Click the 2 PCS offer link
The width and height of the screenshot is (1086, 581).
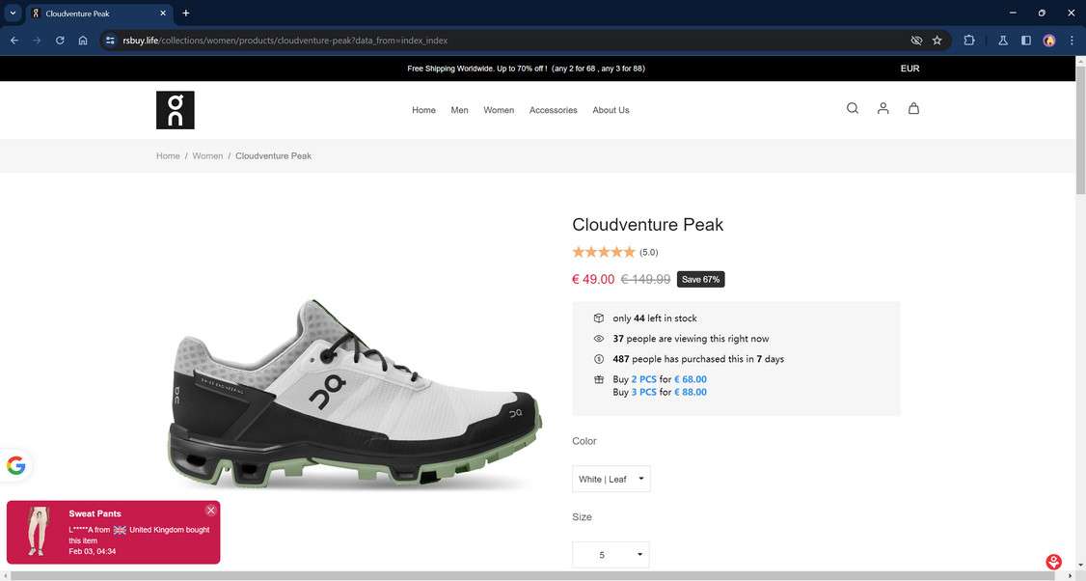coord(643,379)
